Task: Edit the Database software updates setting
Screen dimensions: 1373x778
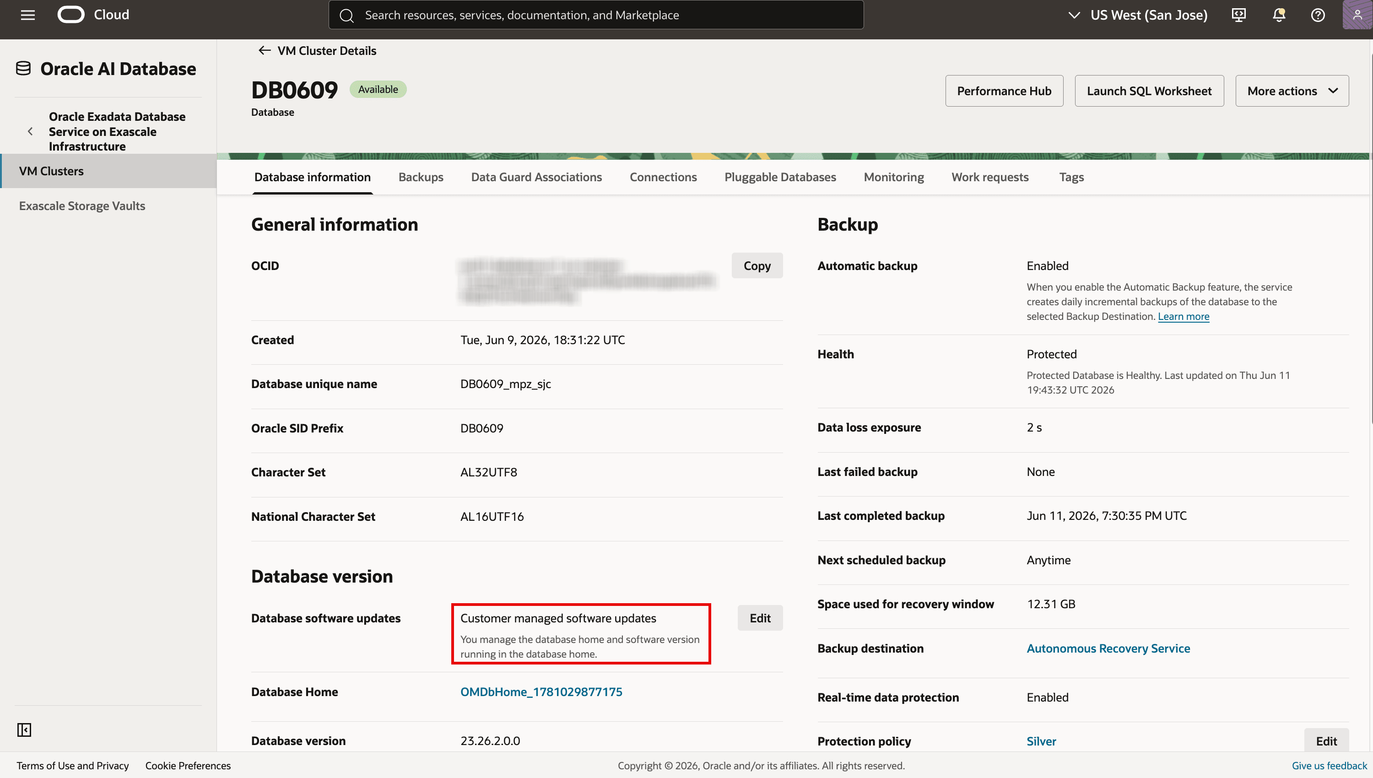Action: click(x=760, y=618)
